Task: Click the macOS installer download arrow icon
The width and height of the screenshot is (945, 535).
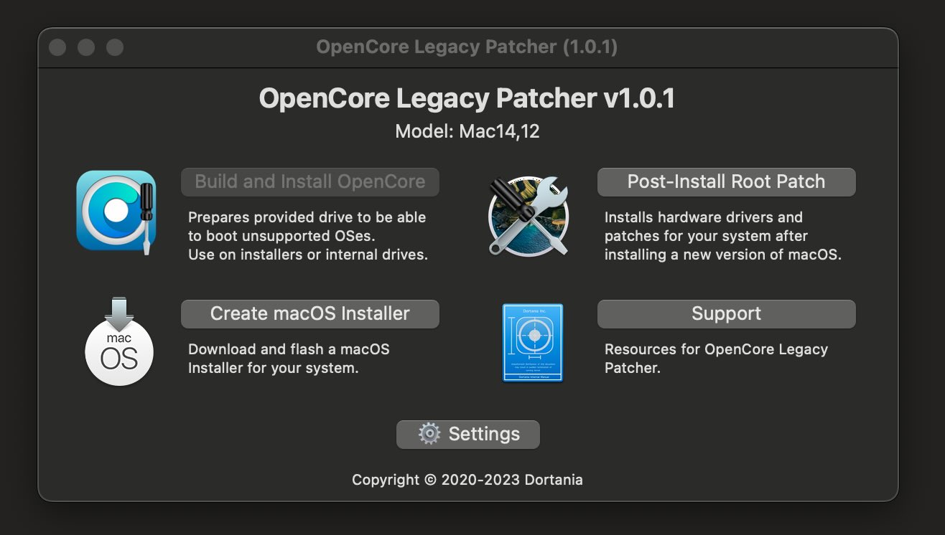Action: tap(119, 341)
